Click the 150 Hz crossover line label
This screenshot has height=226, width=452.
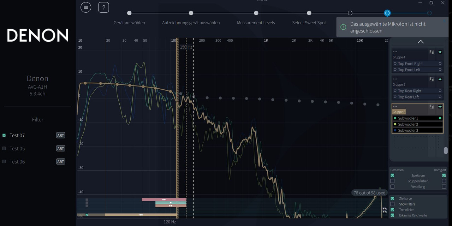coord(186,47)
